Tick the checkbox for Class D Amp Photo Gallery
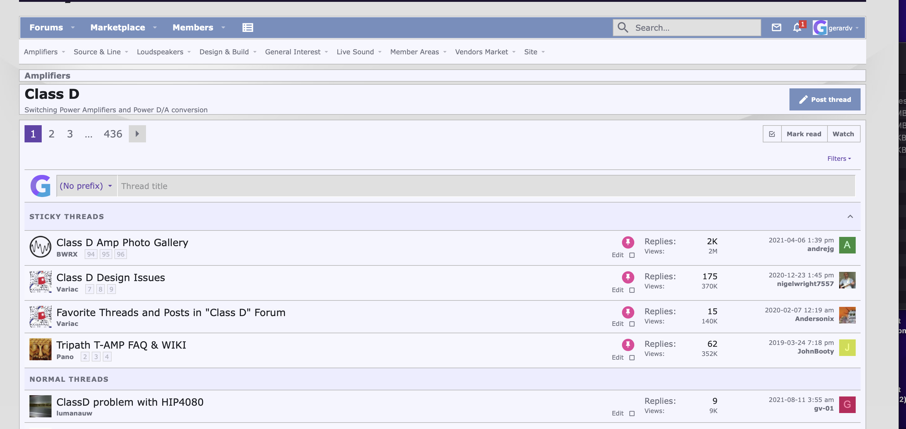The image size is (906, 429). (632, 255)
